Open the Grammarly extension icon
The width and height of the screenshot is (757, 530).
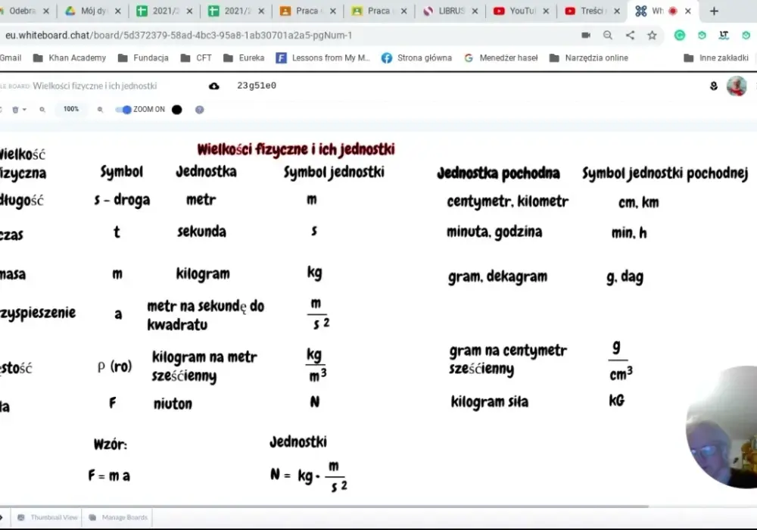(x=680, y=36)
